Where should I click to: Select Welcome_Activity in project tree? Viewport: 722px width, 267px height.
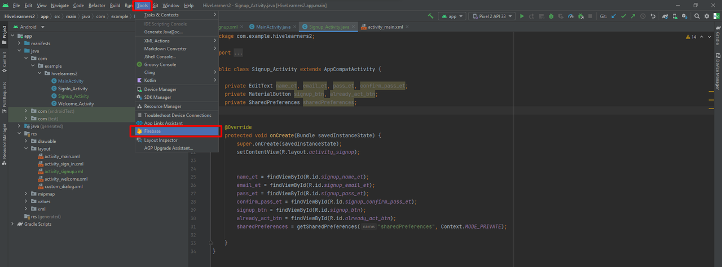coord(76,104)
